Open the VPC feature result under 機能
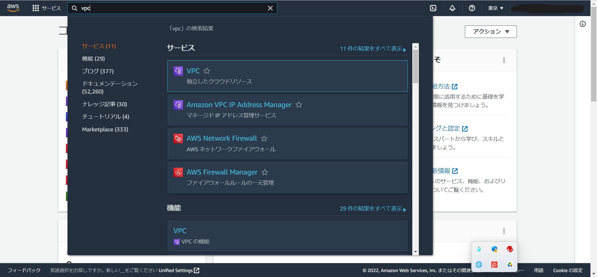Image resolution: width=597 pixels, height=277 pixels. point(180,231)
